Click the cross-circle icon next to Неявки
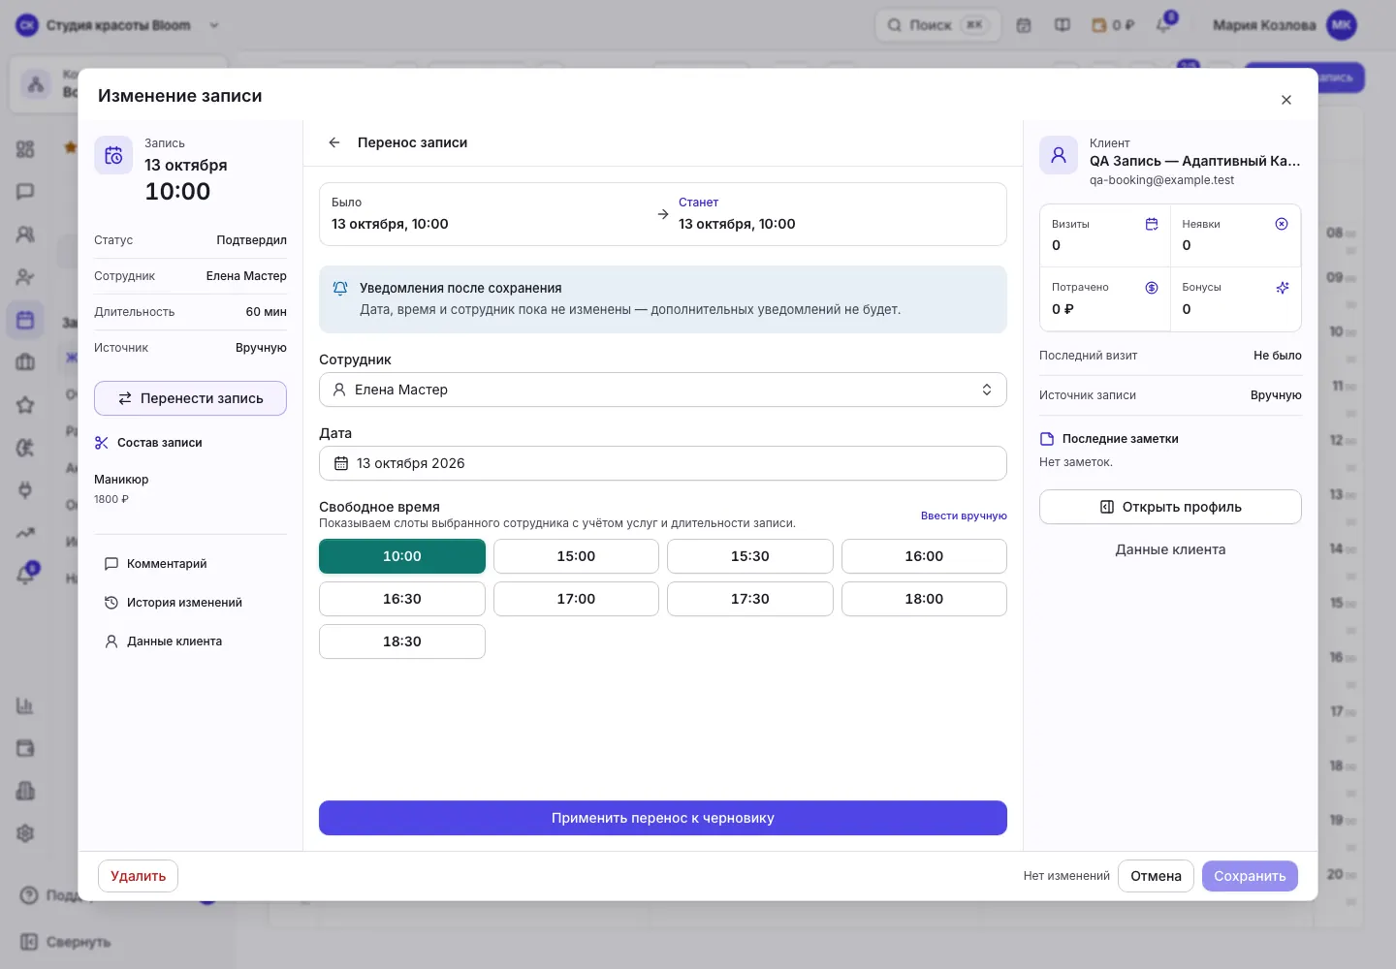 click(x=1282, y=224)
